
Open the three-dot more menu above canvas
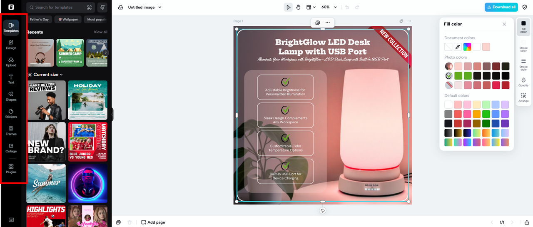(x=328, y=22)
